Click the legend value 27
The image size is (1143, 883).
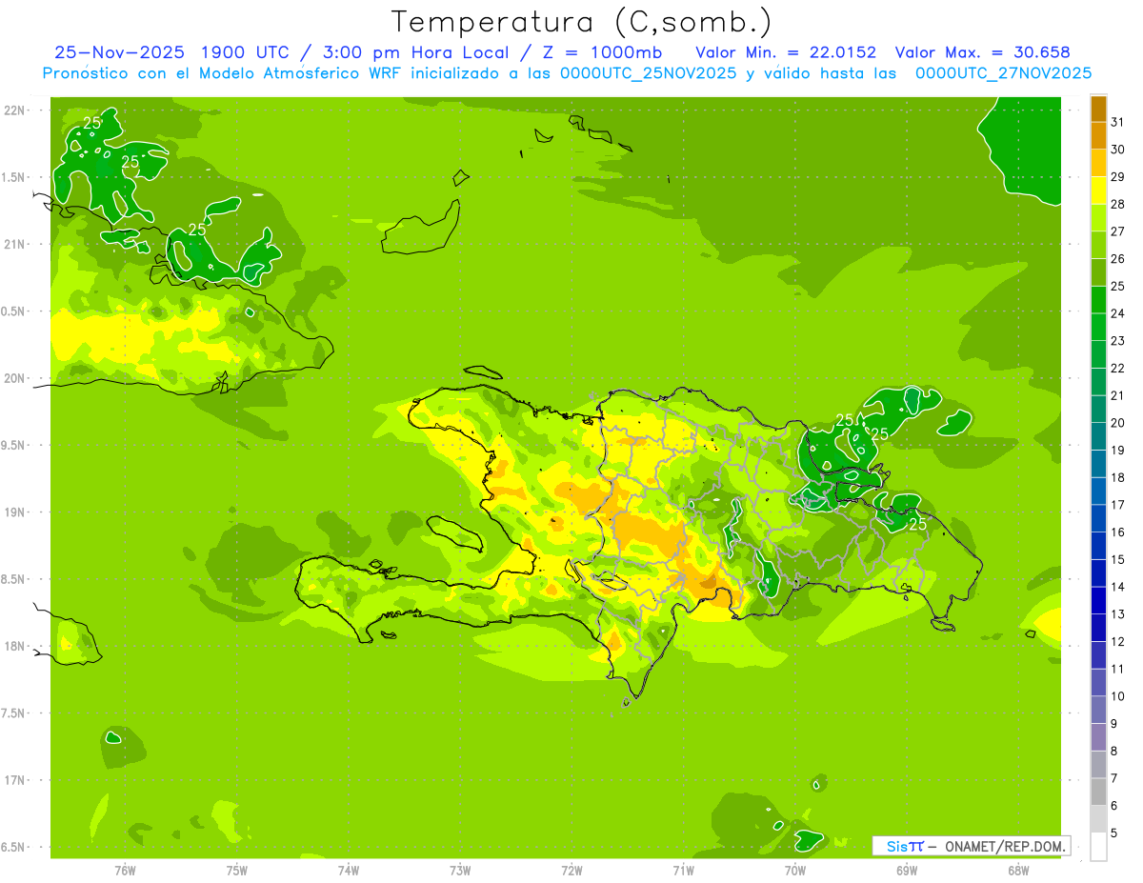(1117, 231)
